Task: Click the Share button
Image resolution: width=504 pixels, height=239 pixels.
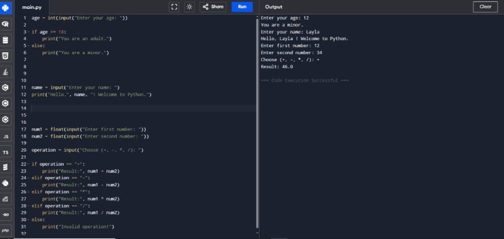Action: (x=213, y=7)
